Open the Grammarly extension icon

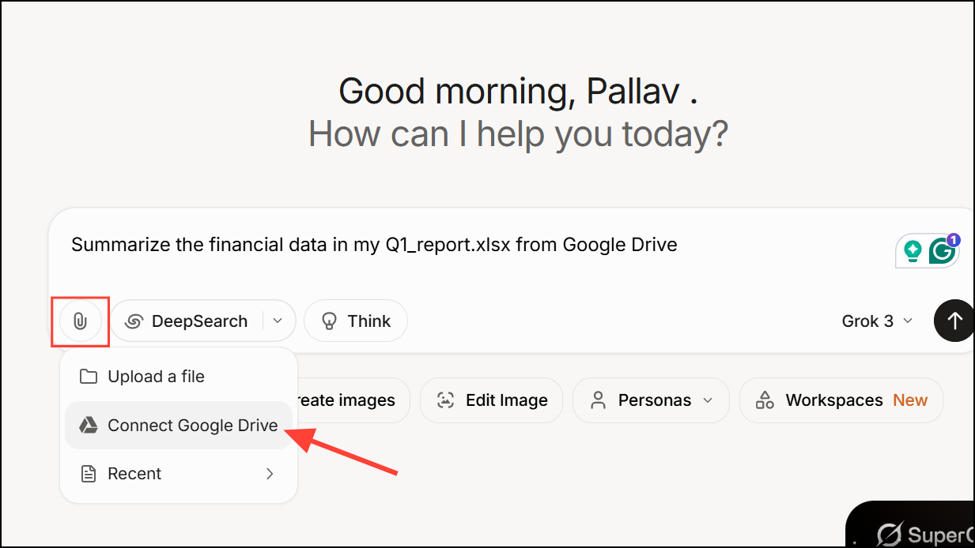tap(943, 250)
